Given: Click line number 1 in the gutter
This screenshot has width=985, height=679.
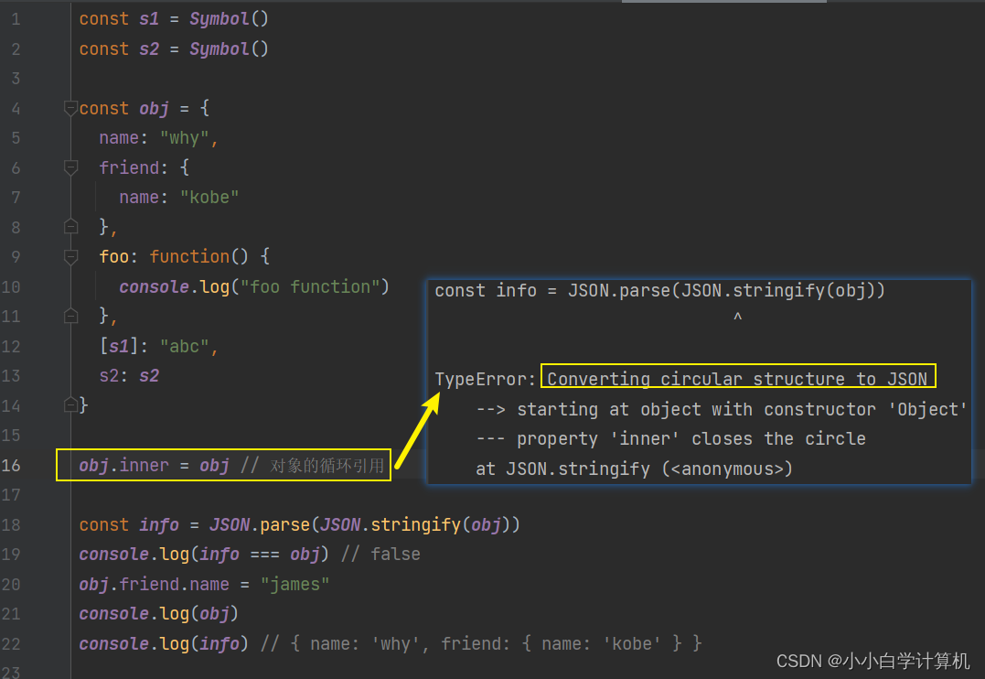Looking at the screenshot, I should pyautogui.click(x=15, y=19).
